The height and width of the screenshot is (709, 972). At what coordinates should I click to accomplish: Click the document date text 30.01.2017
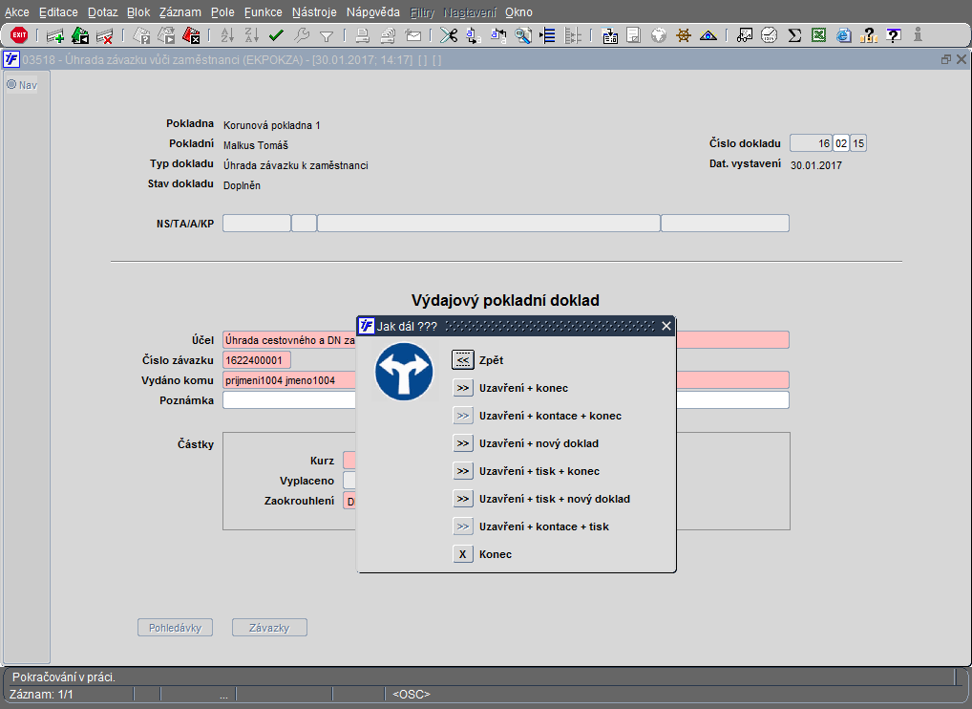(815, 165)
